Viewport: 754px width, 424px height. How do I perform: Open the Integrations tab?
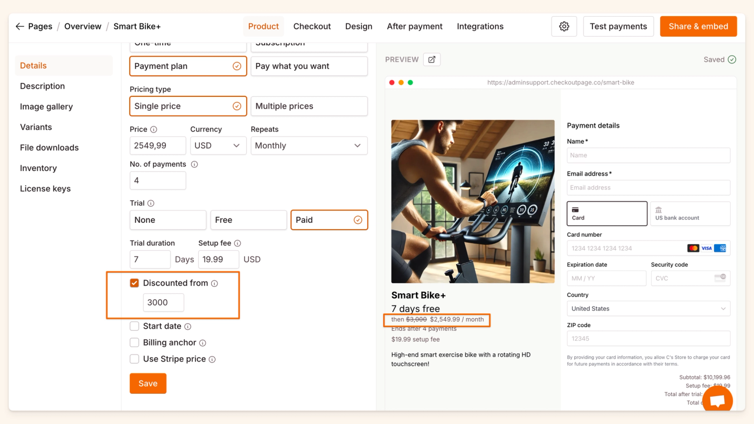(480, 26)
